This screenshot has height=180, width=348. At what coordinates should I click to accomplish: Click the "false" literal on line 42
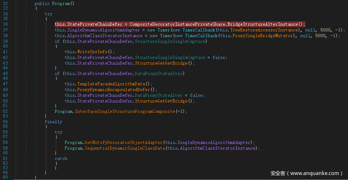coord(219,57)
